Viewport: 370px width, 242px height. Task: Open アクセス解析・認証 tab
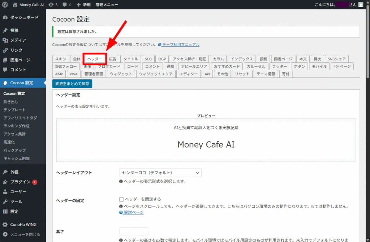[x=189, y=59]
